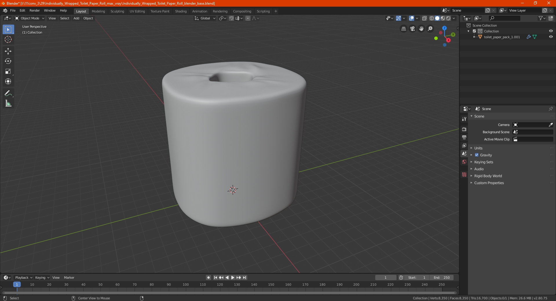Viewport: 556px width, 301px height.
Task: Open View Layer properties tab
Action: pyautogui.click(x=464, y=145)
